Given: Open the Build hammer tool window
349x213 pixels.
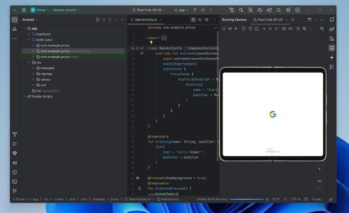Looking at the screenshot, I should click(15, 135).
